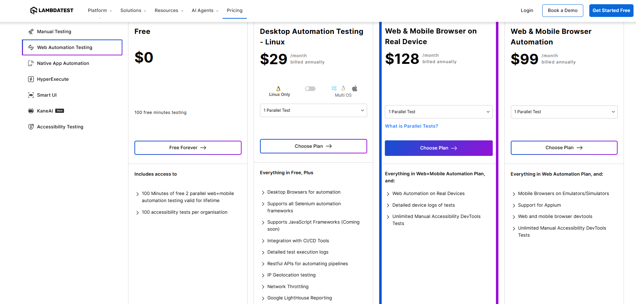Screen dimensions: 636x304
Task: Click Get Started Free button
Action: (611, 11)
